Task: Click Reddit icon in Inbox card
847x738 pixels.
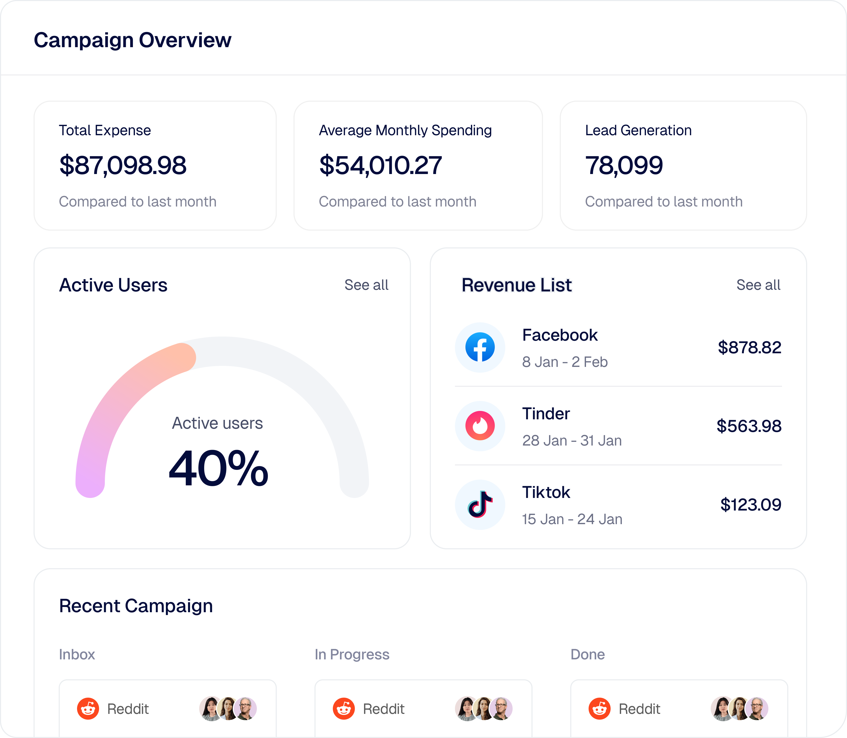Action: click(x=88, y=708)
